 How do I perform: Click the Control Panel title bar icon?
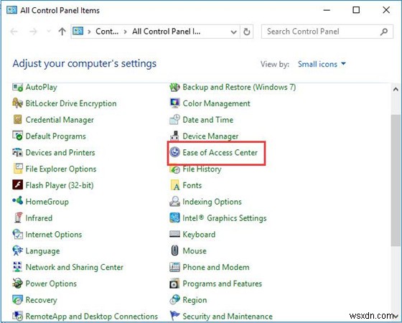11,10
